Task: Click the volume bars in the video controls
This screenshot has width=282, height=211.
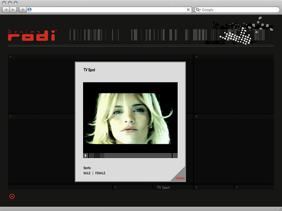Action: coord(97,155)
